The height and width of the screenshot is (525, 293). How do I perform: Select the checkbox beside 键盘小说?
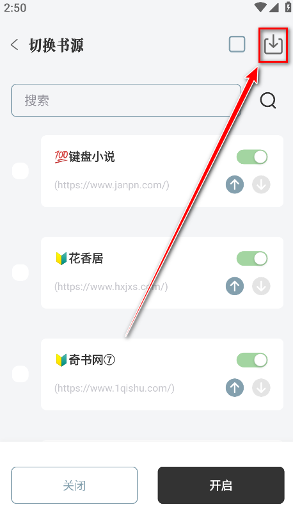coord(20,171)
